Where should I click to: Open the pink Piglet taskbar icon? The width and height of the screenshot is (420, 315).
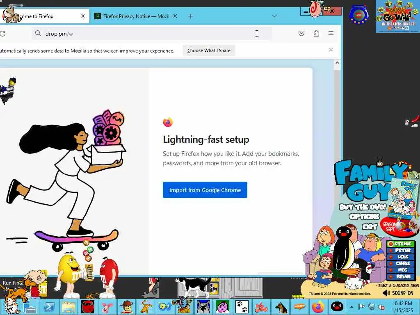pos(107,307)
